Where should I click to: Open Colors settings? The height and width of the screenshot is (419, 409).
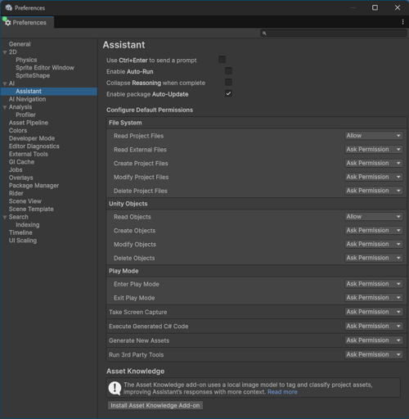pyautogui.click(x=18, y=131)
